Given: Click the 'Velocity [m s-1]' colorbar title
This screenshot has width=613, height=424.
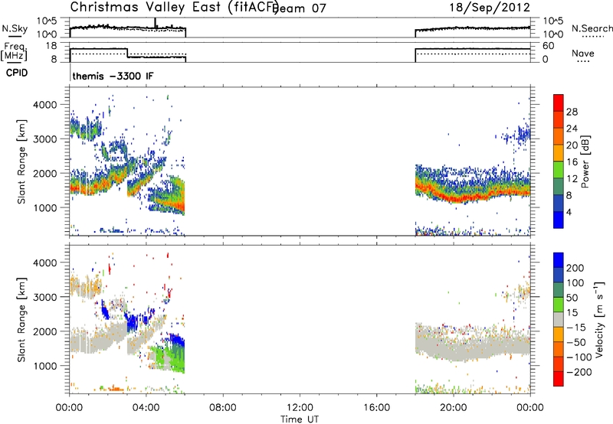Looking at the screenshot, I should (x=599, y=319).
